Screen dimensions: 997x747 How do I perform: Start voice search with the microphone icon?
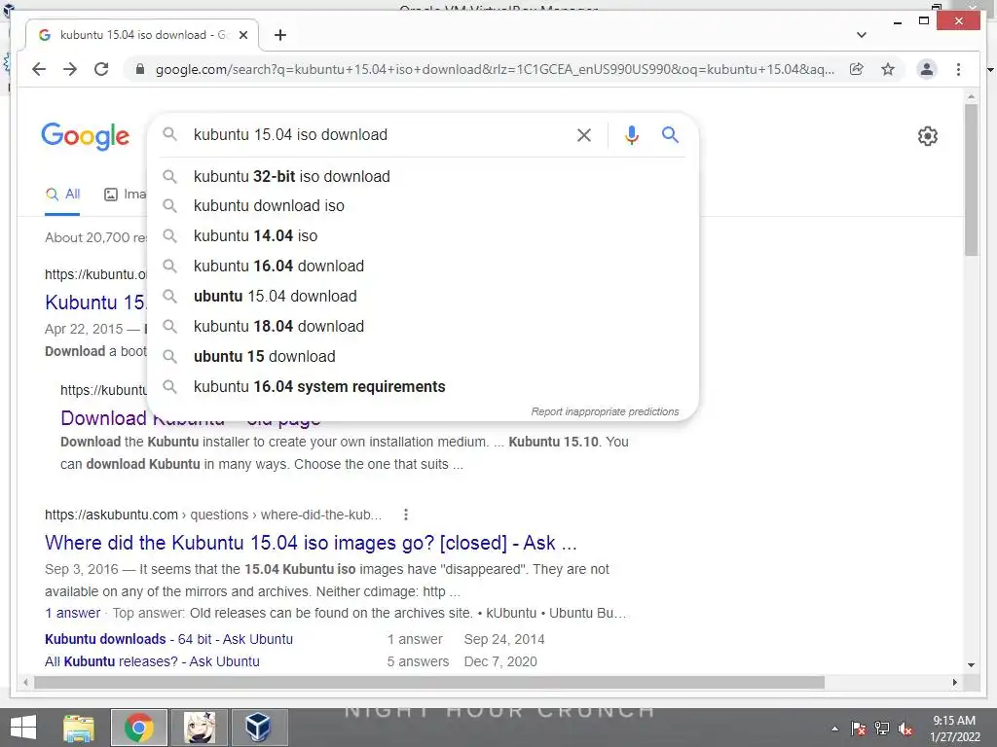tap(631, 134)
